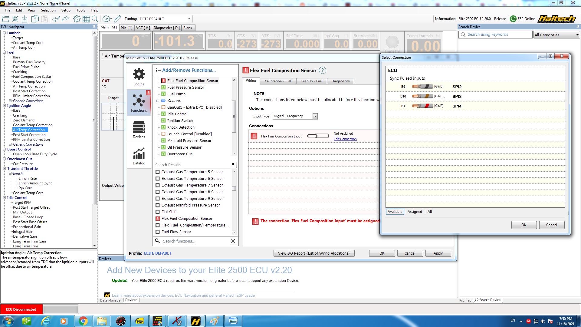Enable Exhaust Gas Temperature 9 Sensor checkbox
This screenshot has width=581, height=327.
click(x=158, y=199)
